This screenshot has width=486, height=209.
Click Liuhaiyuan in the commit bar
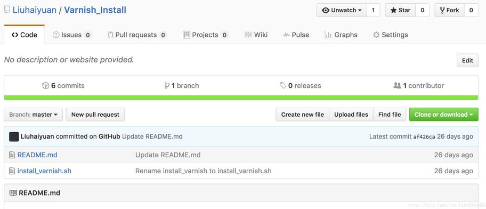pyautogui.click(x=37, y=136)
